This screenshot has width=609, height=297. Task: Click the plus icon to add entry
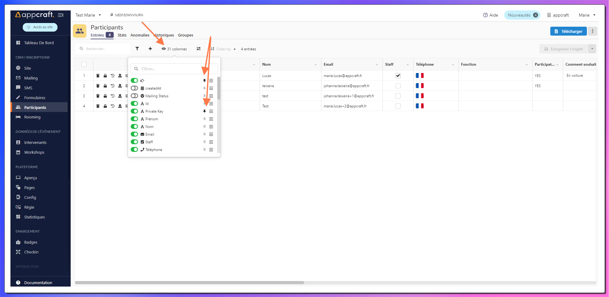pos(150,49)
